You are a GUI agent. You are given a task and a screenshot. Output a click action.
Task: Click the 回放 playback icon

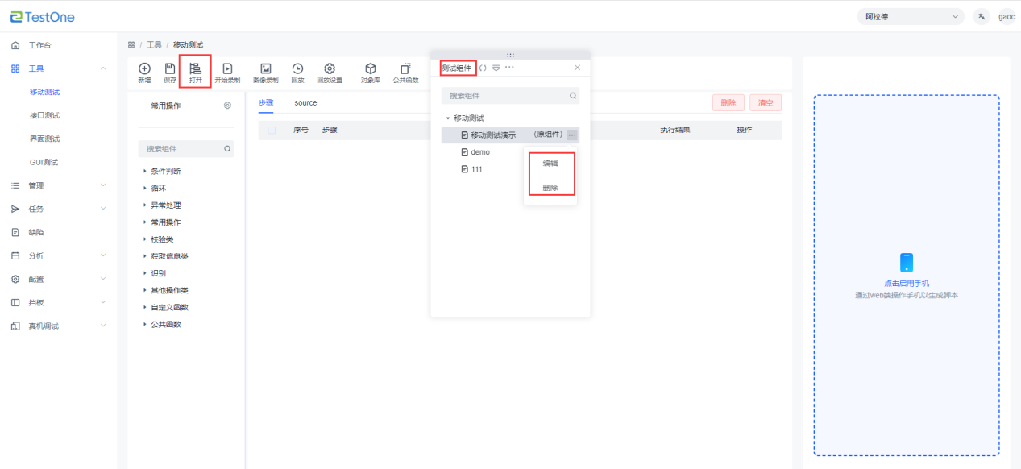click(x=297, y=70)
